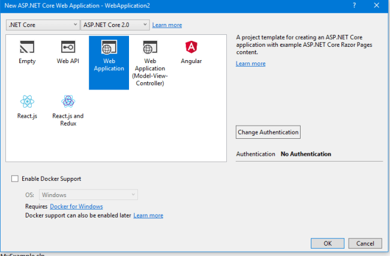This screenshot has width=390, height=256.
Task: Choose the React.js template icon
Action: pyautogui.click(x=27, y=102)
